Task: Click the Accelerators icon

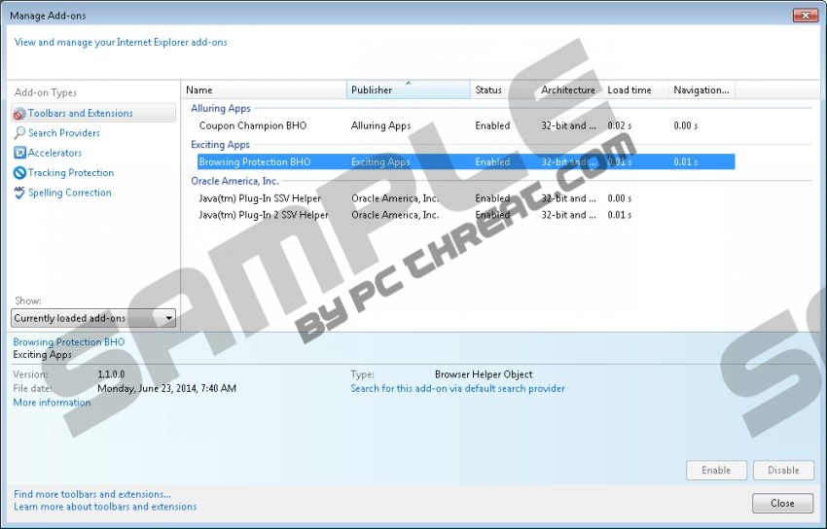Action: [19, 153]
